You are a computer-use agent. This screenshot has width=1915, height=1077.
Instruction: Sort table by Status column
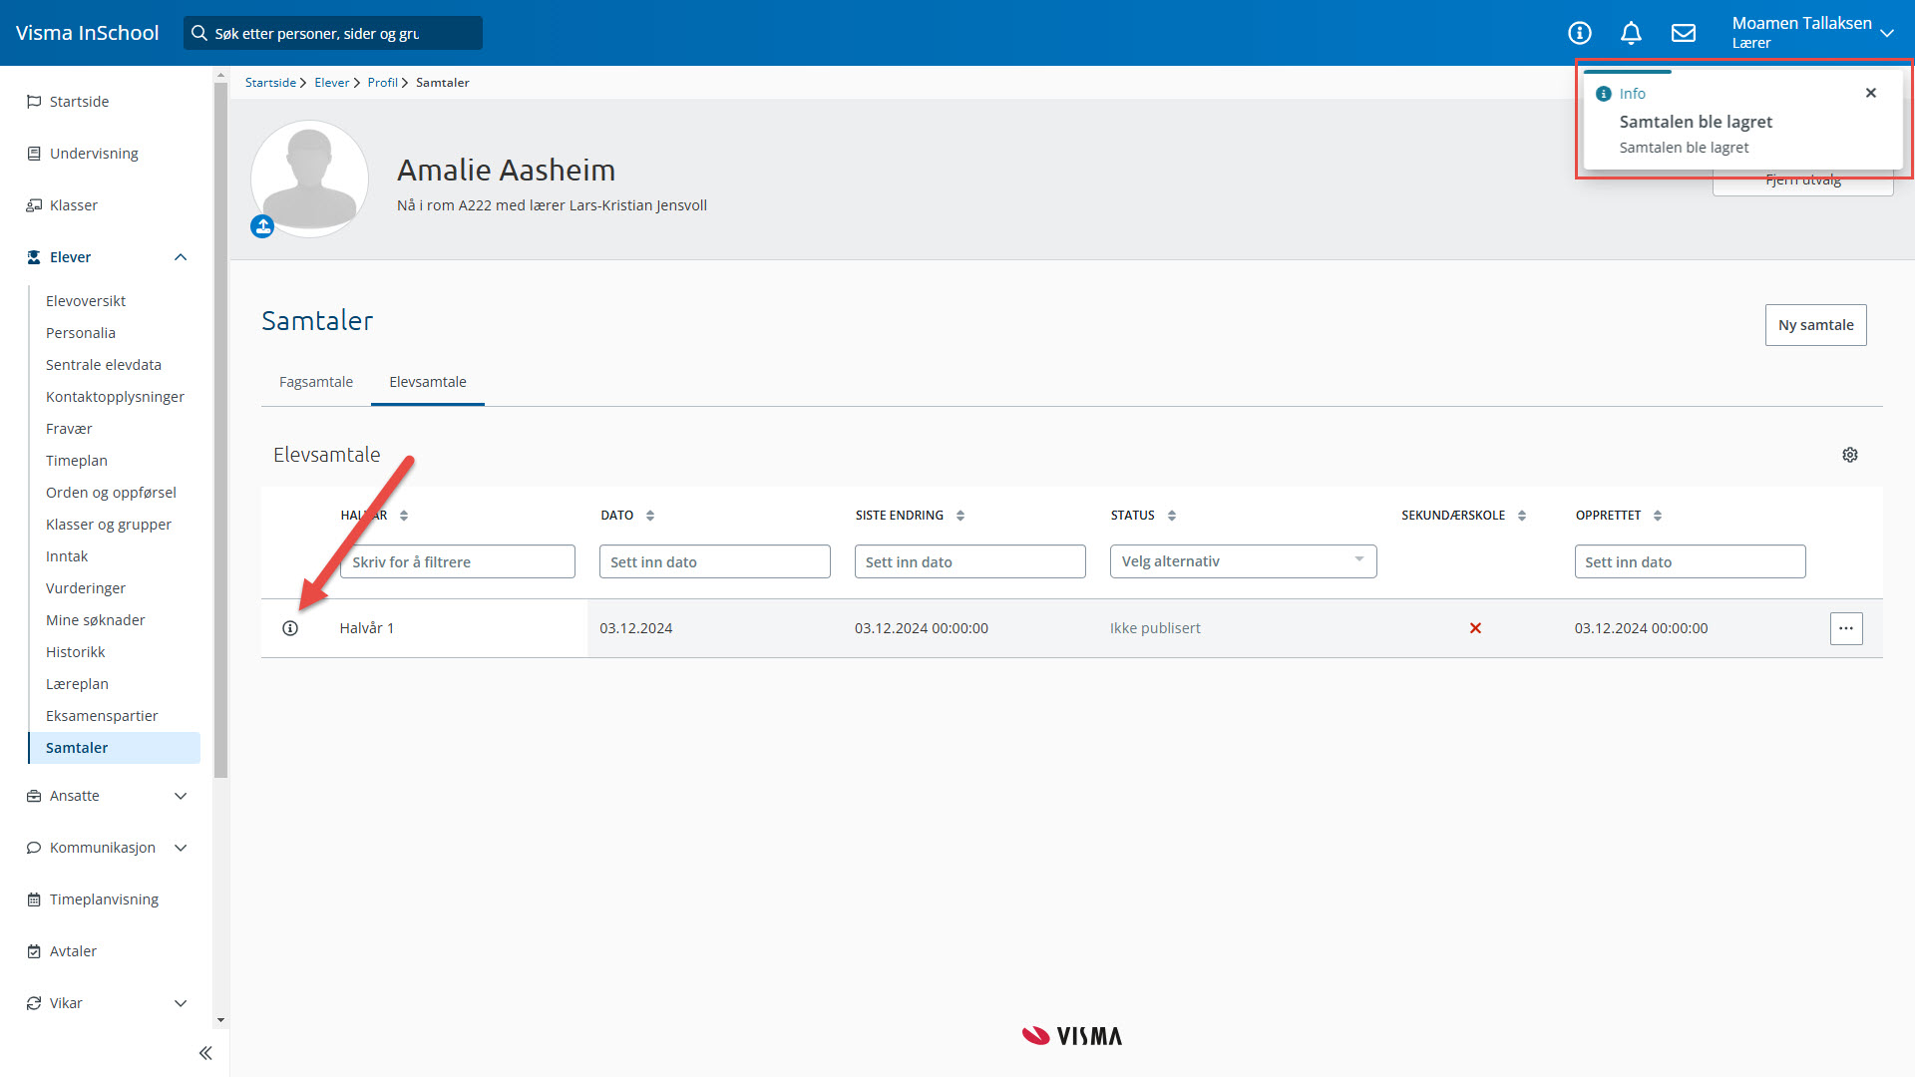[1172, 516]
